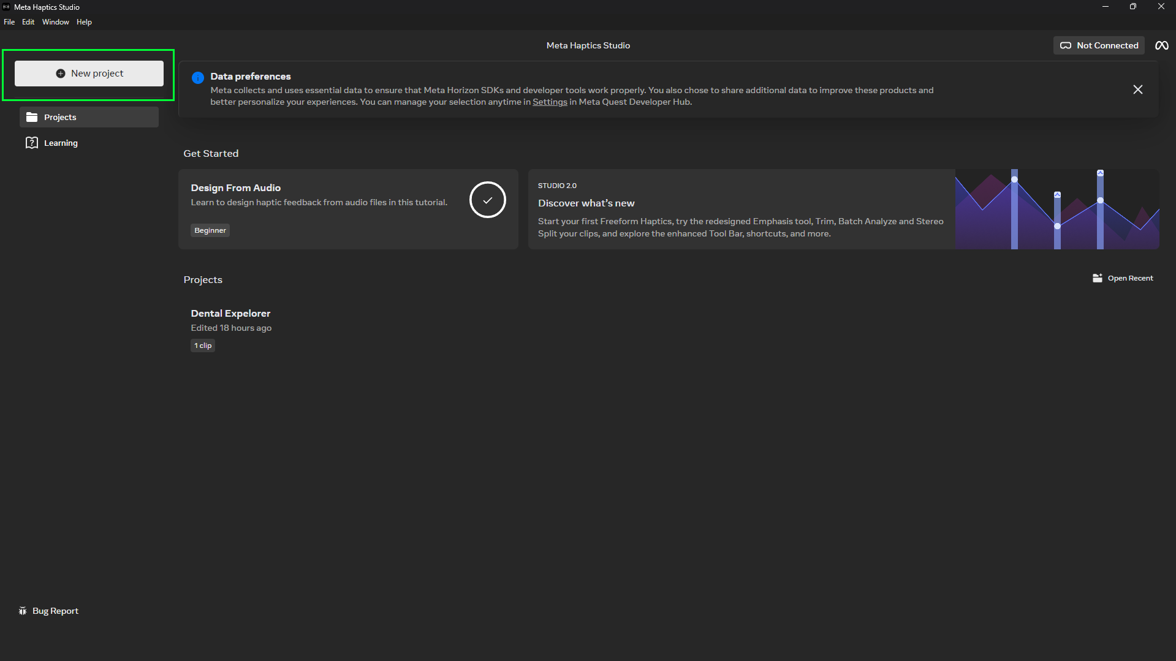Open the Help menu

pyautogui.click(x=84, y=22)
